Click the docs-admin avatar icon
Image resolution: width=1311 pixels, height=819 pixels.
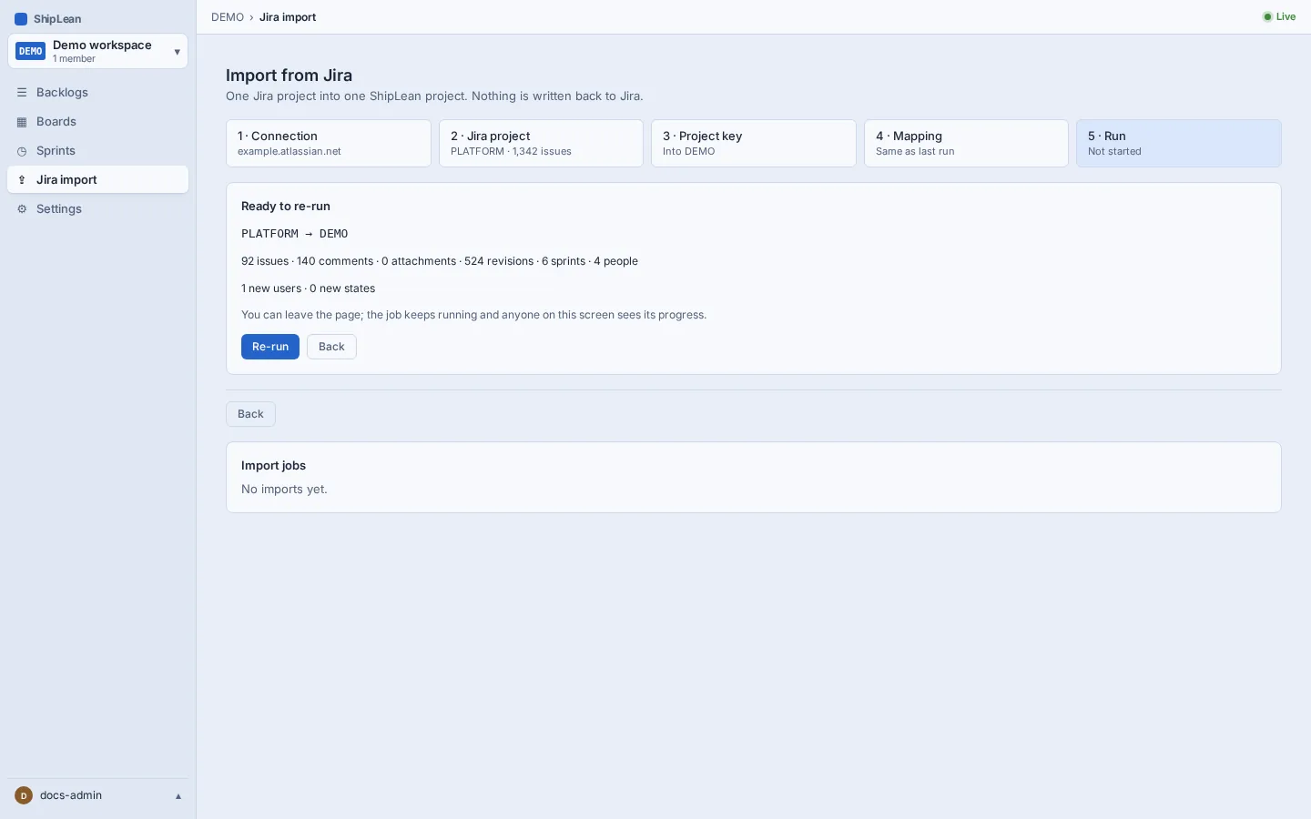(x=24, y=795)
